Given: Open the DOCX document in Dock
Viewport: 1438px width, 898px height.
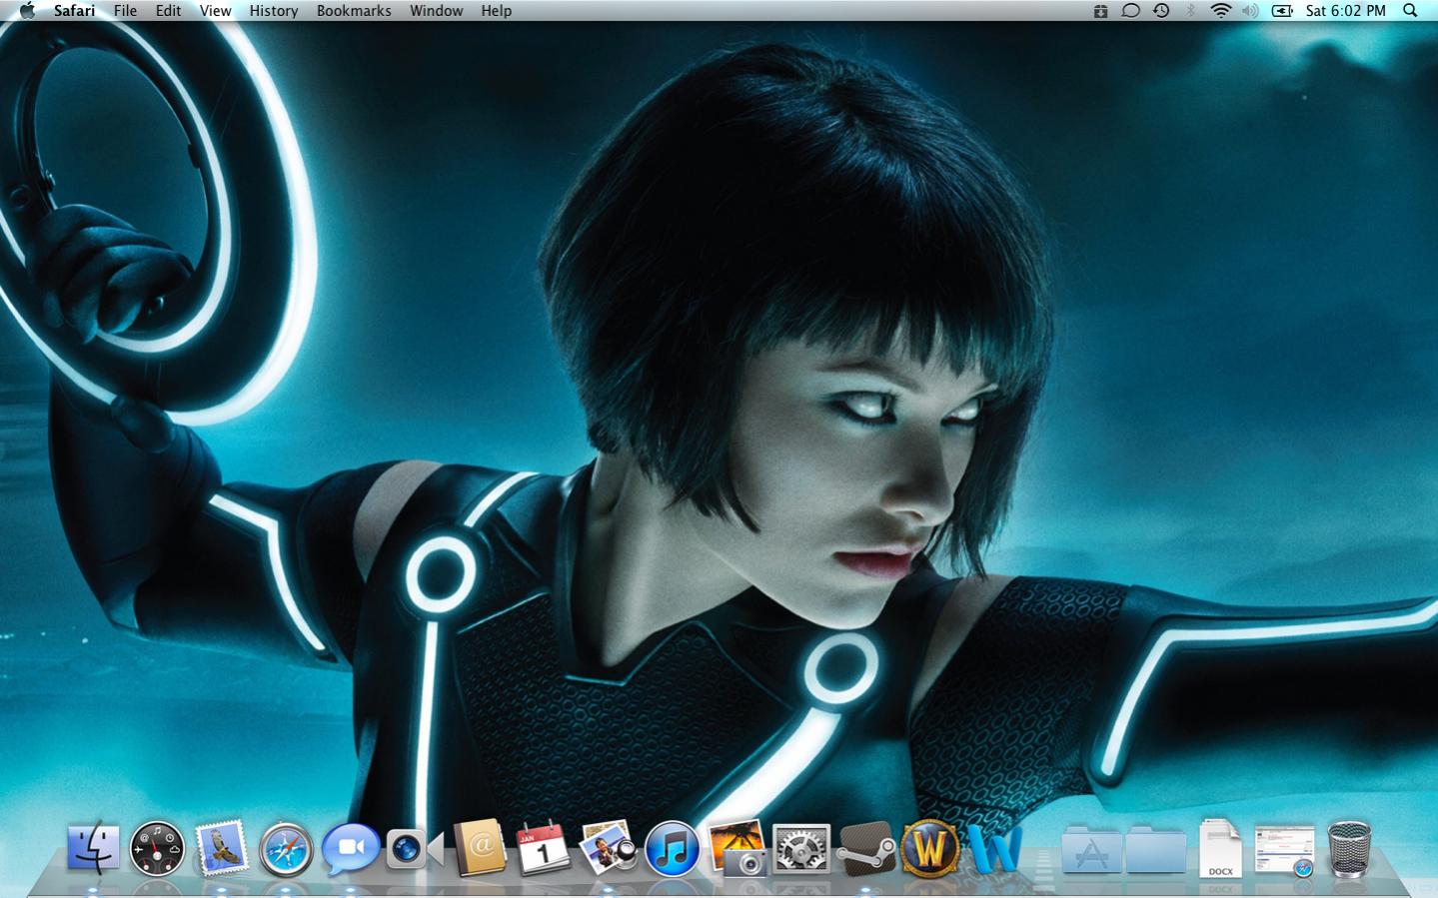Looking at the screenshot, I should coord(1220,848).
